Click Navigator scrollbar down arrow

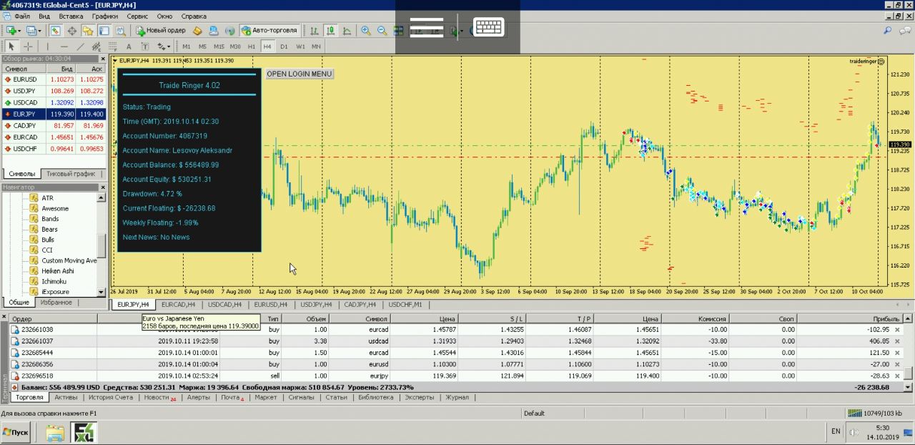102,292
